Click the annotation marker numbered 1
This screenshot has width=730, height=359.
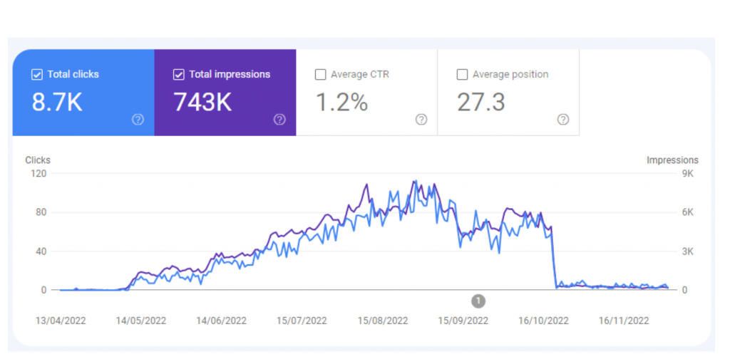pyautogui.click(x=478, y=301)
